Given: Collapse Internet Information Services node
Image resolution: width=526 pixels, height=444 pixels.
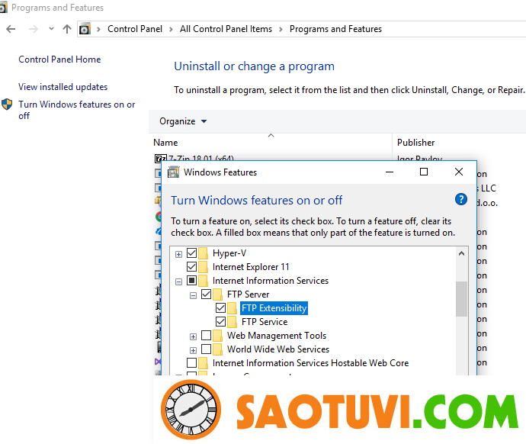Looking at the screenshot, I should 179,282.
